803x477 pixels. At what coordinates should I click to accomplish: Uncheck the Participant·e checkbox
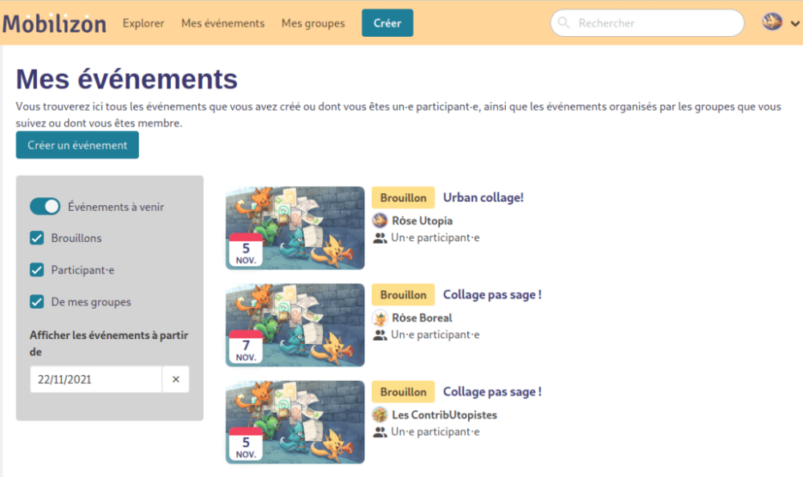click(37, 270)
